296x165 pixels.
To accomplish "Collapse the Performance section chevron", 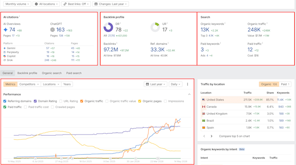I will tap(189, 94).
